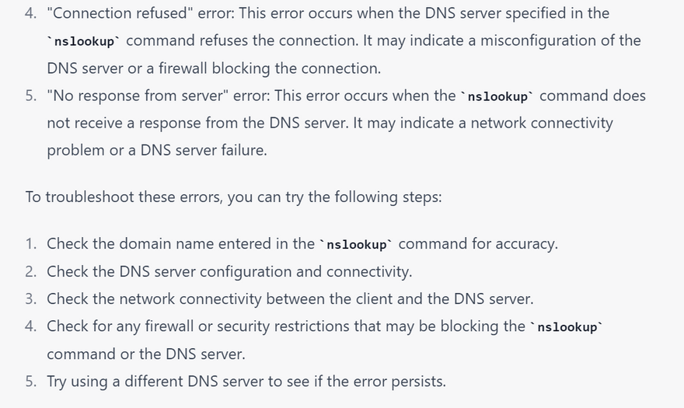This screenshot has width=684, height=408.
Task: Click the text "command or the DNS server."
Action: tap(145, 354)
